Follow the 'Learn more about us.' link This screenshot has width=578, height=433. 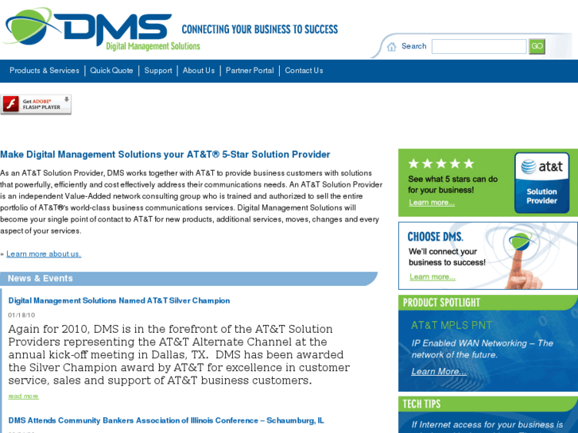point(44,254)
